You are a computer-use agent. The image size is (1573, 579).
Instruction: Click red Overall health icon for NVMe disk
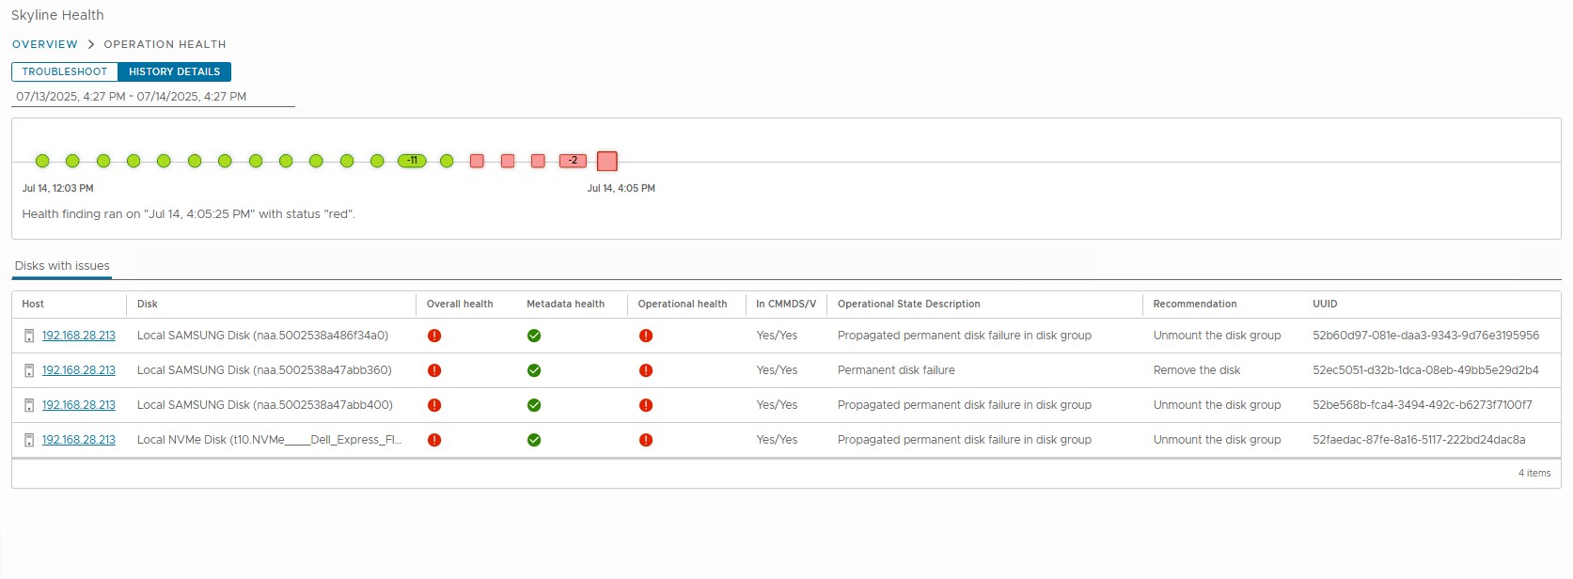pos(434,440)
